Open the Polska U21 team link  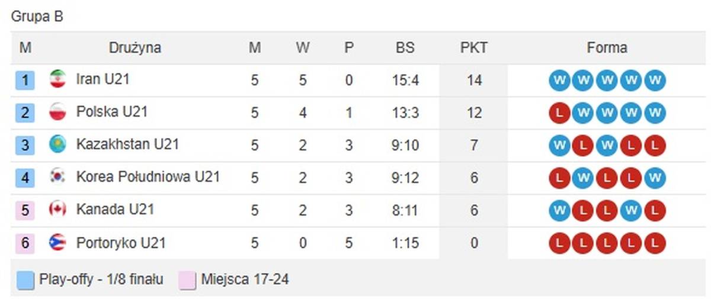111,112
